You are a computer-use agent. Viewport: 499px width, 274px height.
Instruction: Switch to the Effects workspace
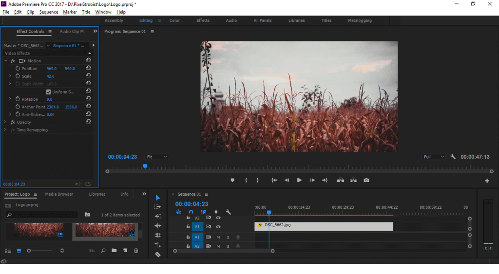click(203, 20)
